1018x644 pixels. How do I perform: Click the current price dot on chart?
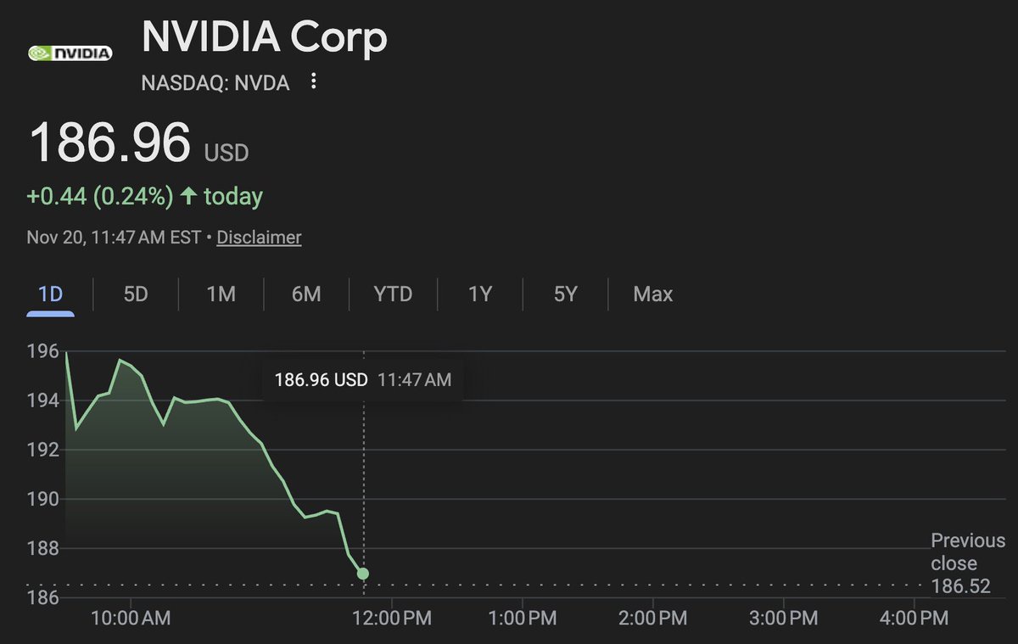[363, 574]
